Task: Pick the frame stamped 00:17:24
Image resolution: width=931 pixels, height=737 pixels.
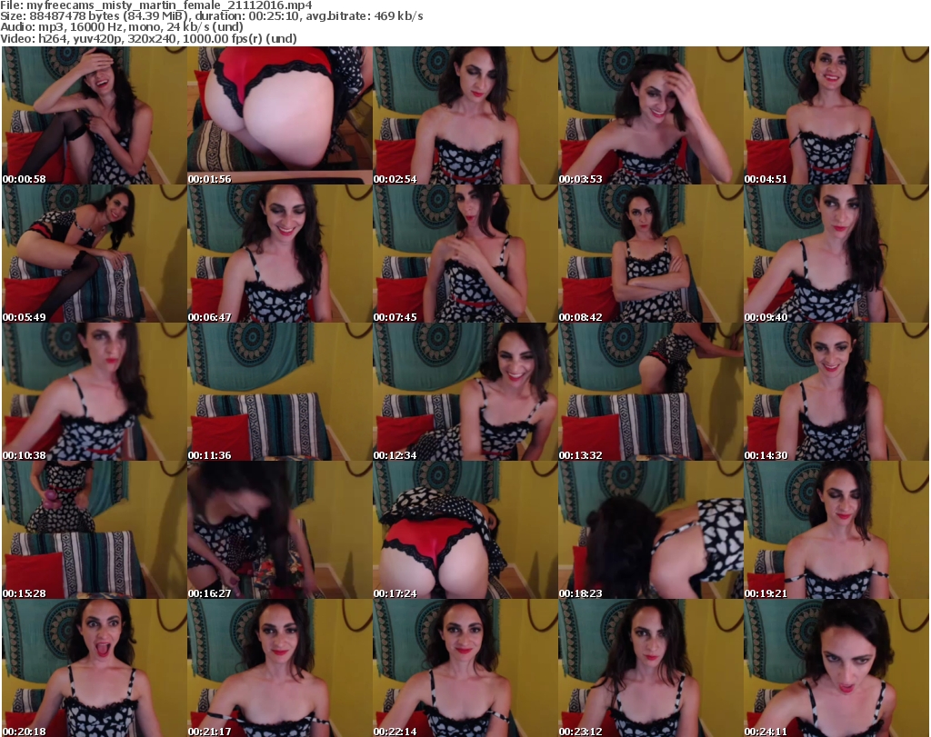Action: (465, 530)
